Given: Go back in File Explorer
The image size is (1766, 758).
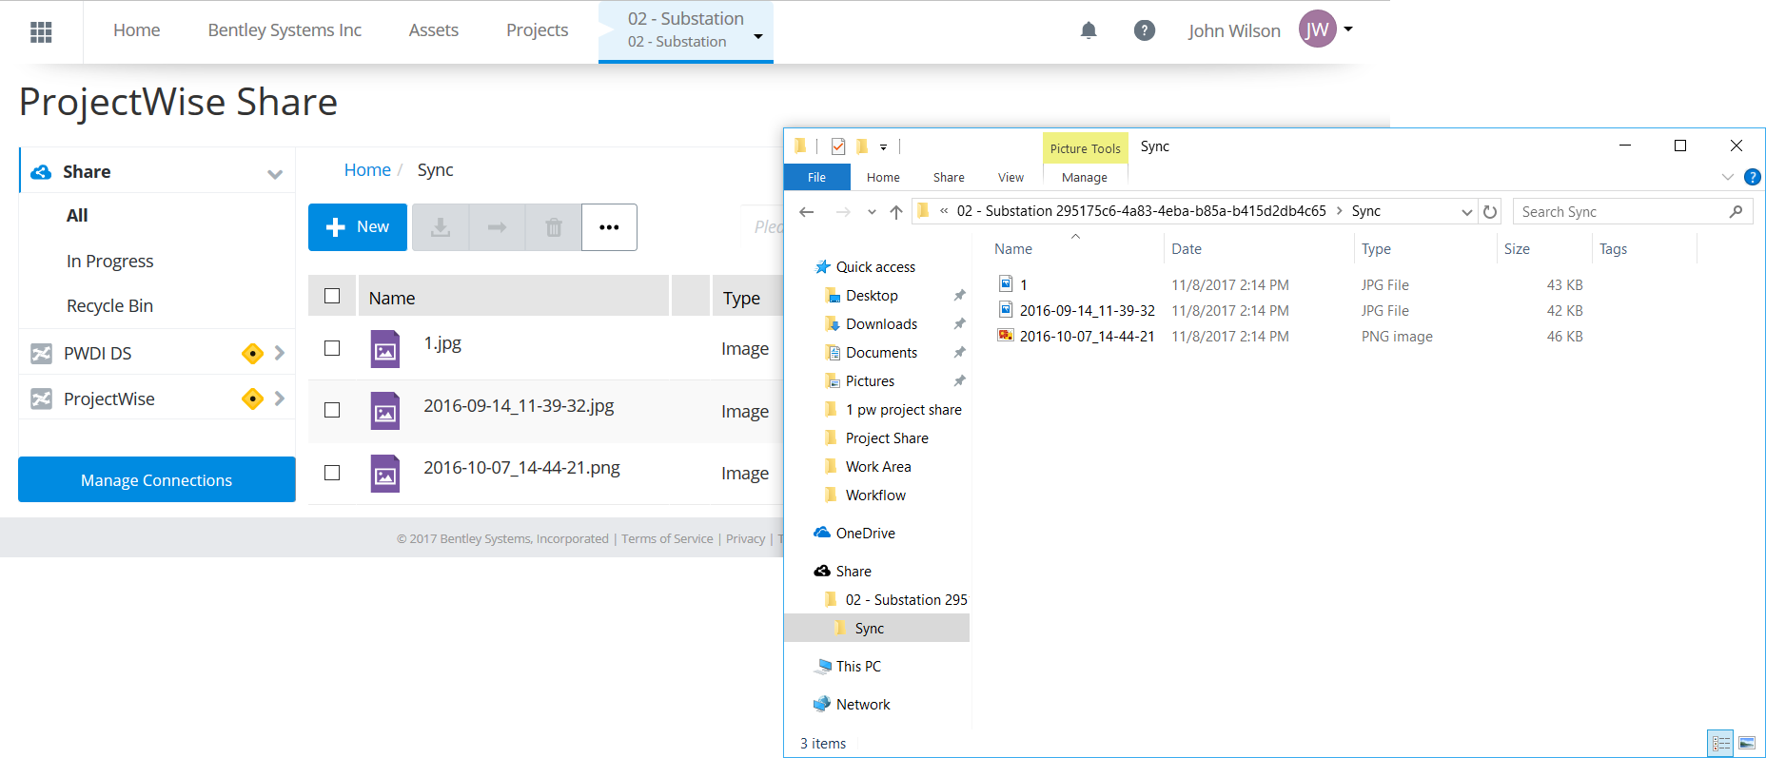Looking at the screenshot, I should [x=807, y=212].
